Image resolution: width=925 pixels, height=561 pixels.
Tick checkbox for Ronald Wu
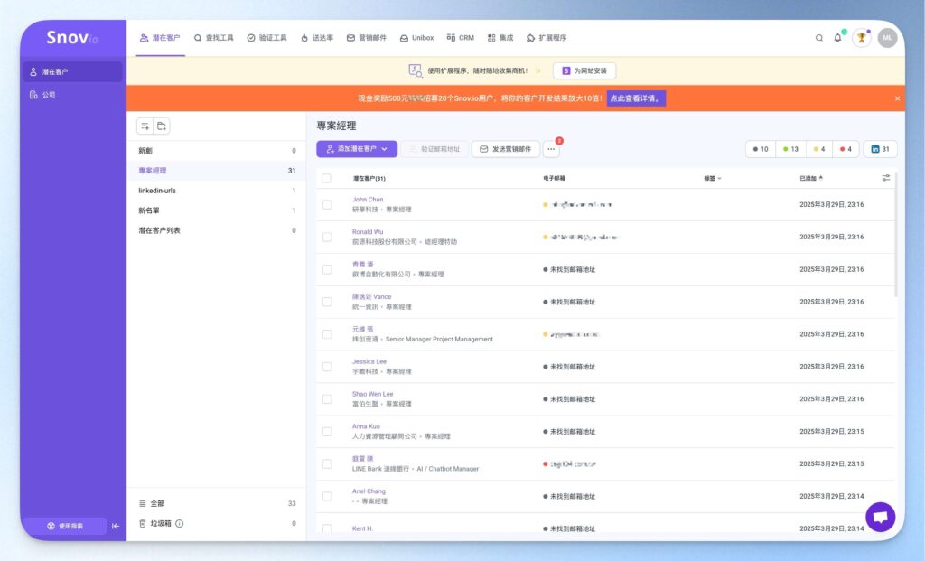click(327, 238)
